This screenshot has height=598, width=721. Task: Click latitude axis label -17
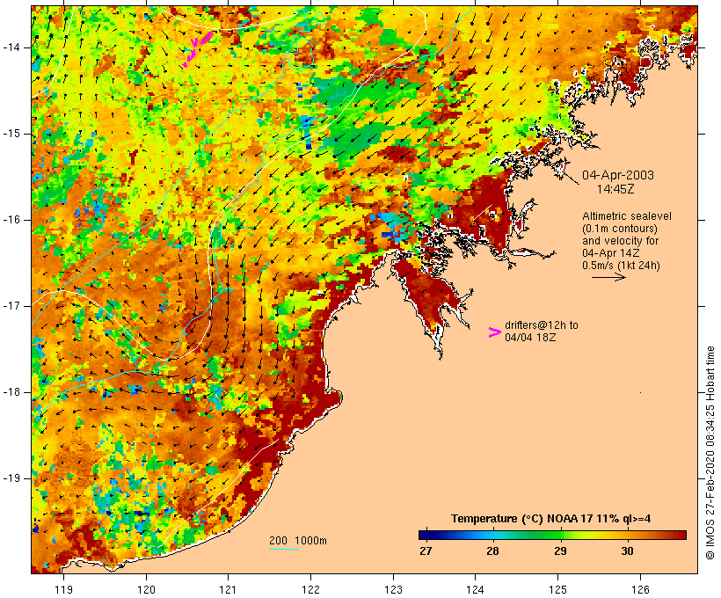pyautogui.click(x=11, y=306)
